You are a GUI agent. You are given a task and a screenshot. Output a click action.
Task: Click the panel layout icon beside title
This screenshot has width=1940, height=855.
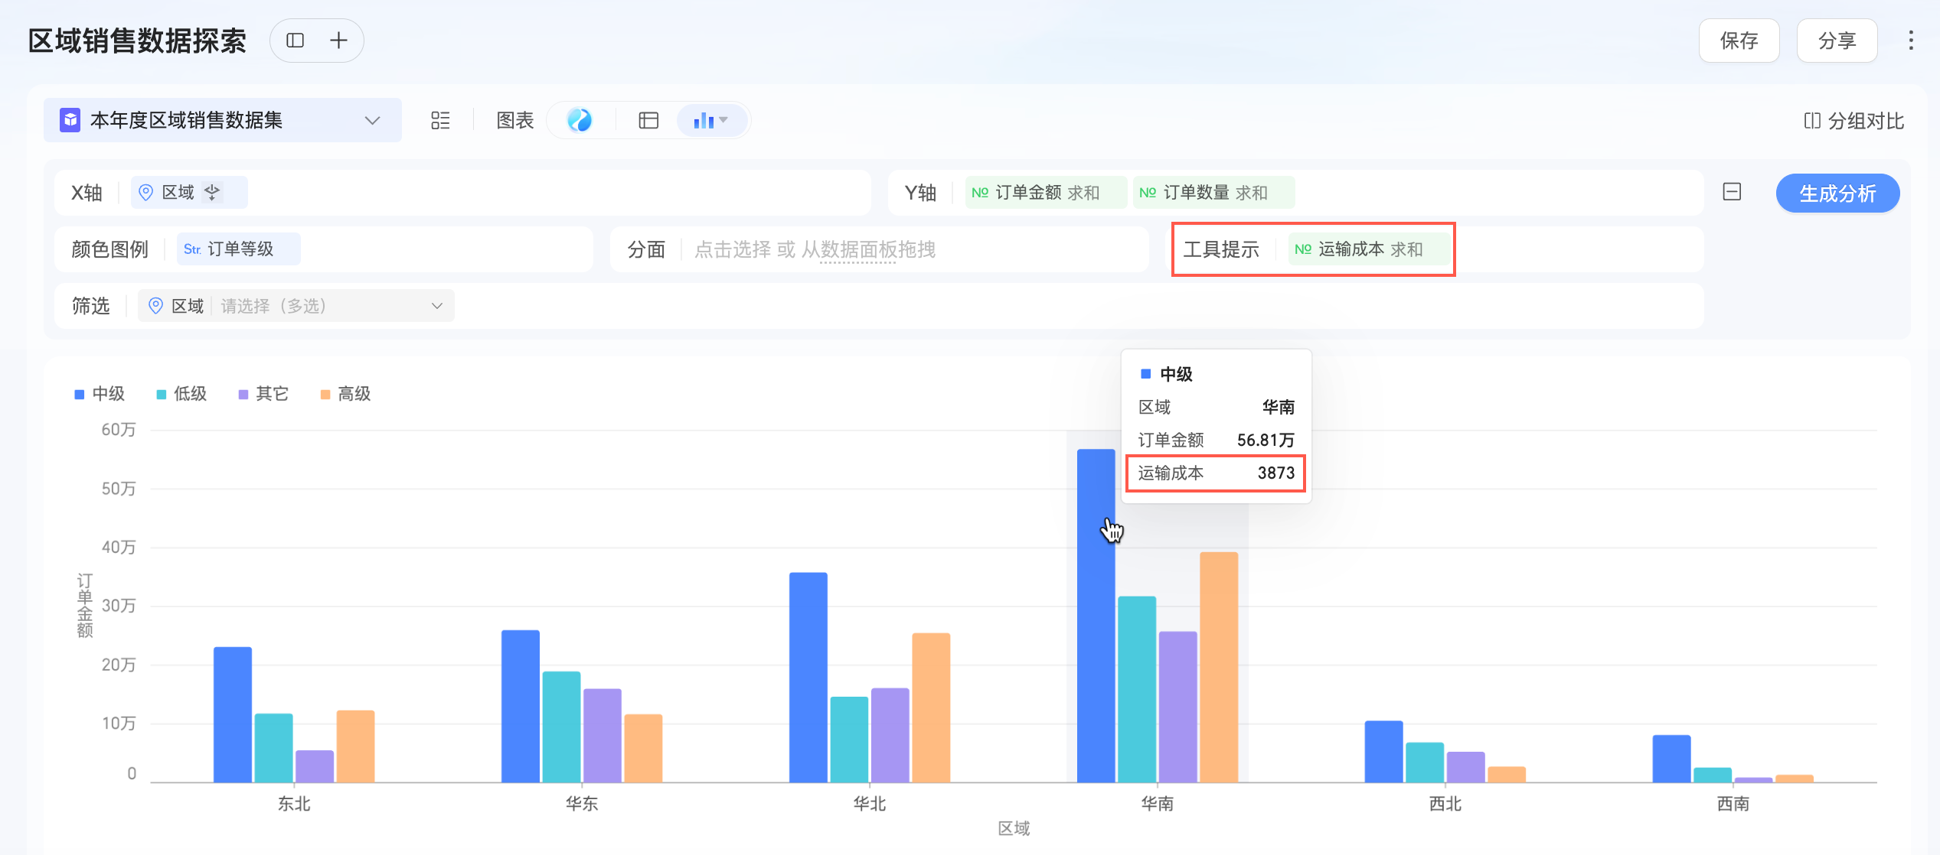pos(295,41)
